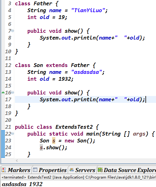Switch to the Data Source Explorer tab
156x187 pixels.
point(126,170)
